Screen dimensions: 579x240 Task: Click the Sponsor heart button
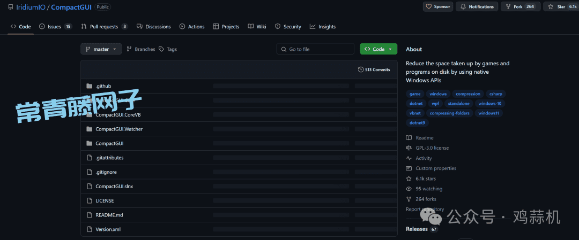coord(438,6)
